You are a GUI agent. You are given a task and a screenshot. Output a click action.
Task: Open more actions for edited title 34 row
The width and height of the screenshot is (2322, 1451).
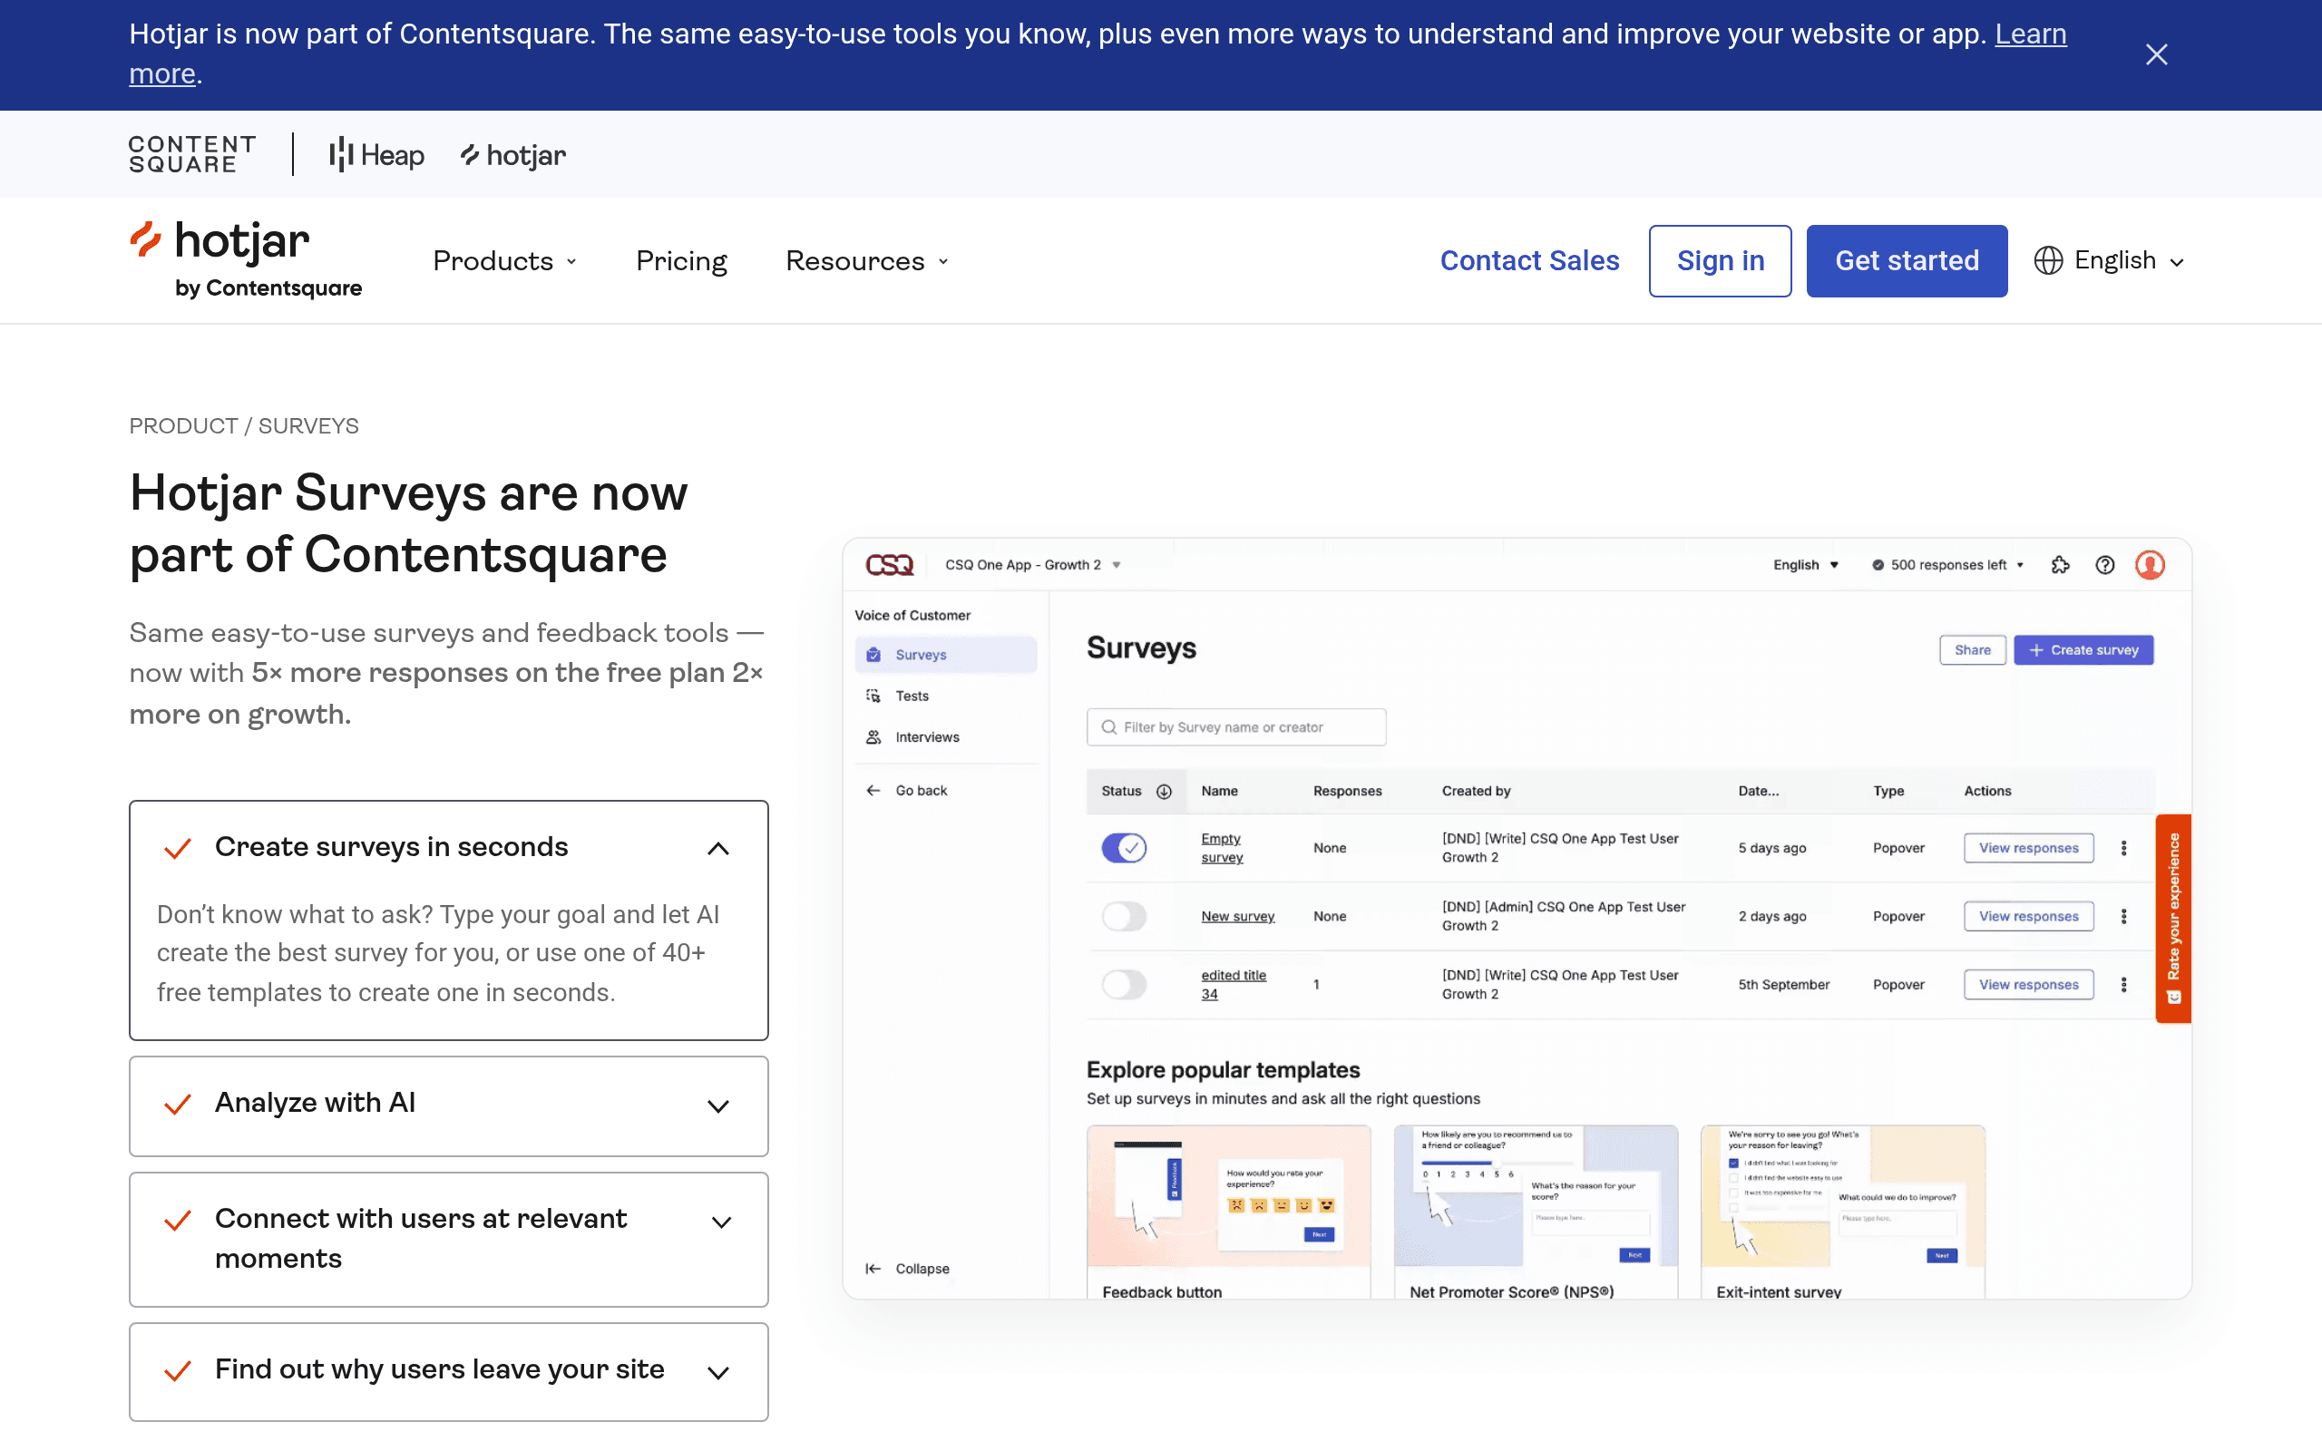pos(2123,985)
